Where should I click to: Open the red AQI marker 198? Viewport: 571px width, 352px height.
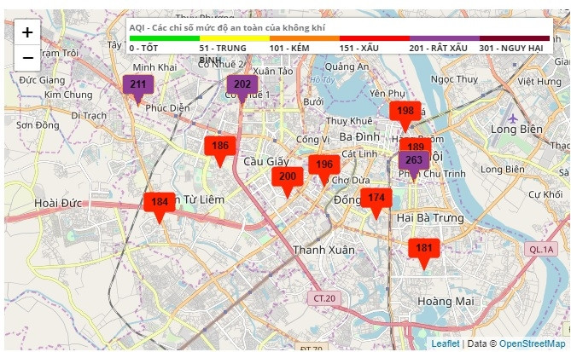click(405, 112)
